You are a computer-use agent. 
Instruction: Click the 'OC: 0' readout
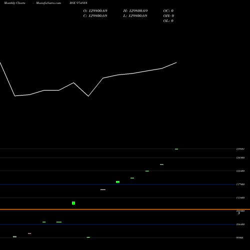pyautogui.click(x=168, y=11)
